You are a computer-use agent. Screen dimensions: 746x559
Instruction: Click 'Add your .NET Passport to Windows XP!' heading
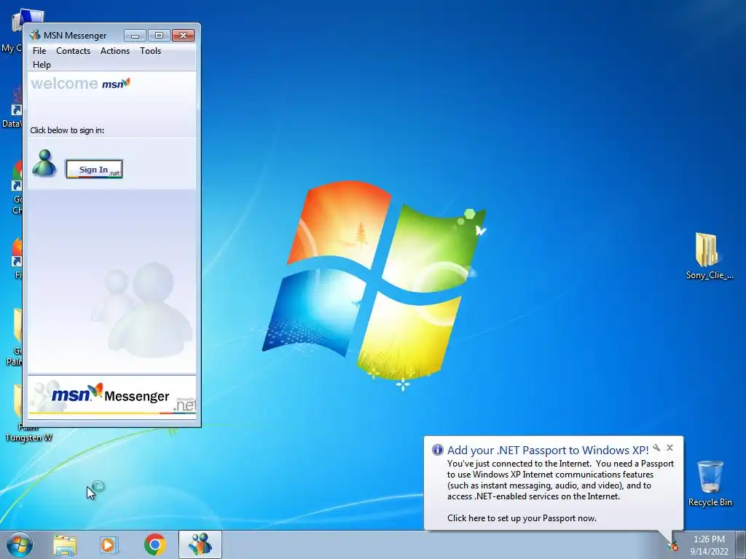pos(548,450)
